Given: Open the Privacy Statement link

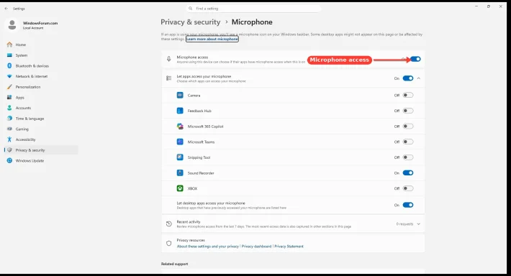Looking at the screenshot, I should [x=289, y=247].
